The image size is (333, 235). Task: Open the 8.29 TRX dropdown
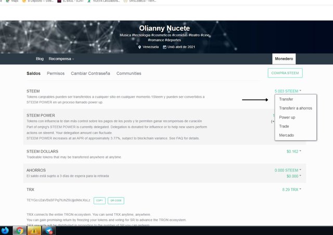tap(291, 190)
